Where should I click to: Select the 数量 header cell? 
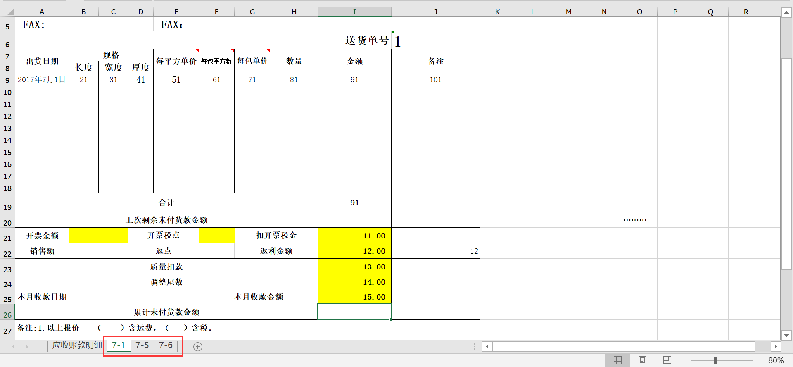[294, 61]
